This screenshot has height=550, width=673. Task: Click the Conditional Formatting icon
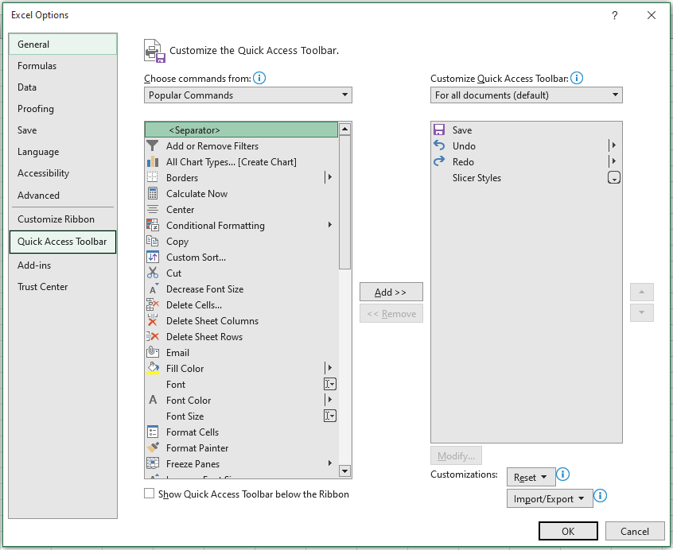coord(153,225)
